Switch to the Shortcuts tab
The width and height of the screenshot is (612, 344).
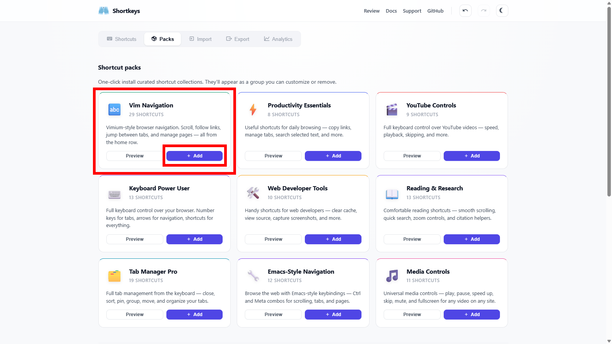(122, 39)
